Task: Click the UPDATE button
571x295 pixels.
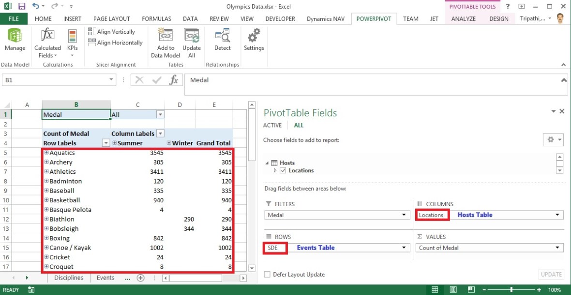Action: pyautogui.click(x=551, y=274)
